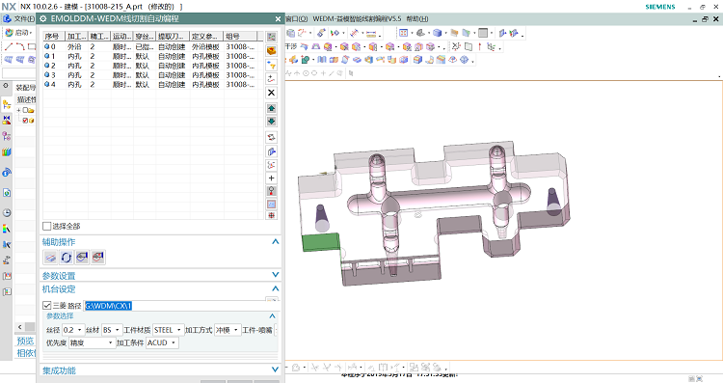Screen dimensions: 723x383
Task: Open the 丝材 BS dropdown
Action: click(x=112, y=330)
